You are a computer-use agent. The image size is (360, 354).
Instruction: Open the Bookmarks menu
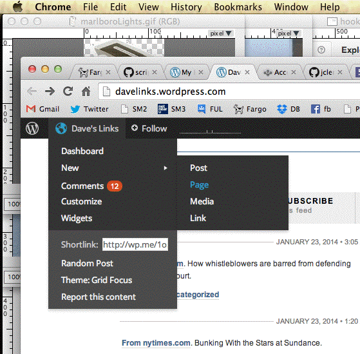[x=238, y=7]
